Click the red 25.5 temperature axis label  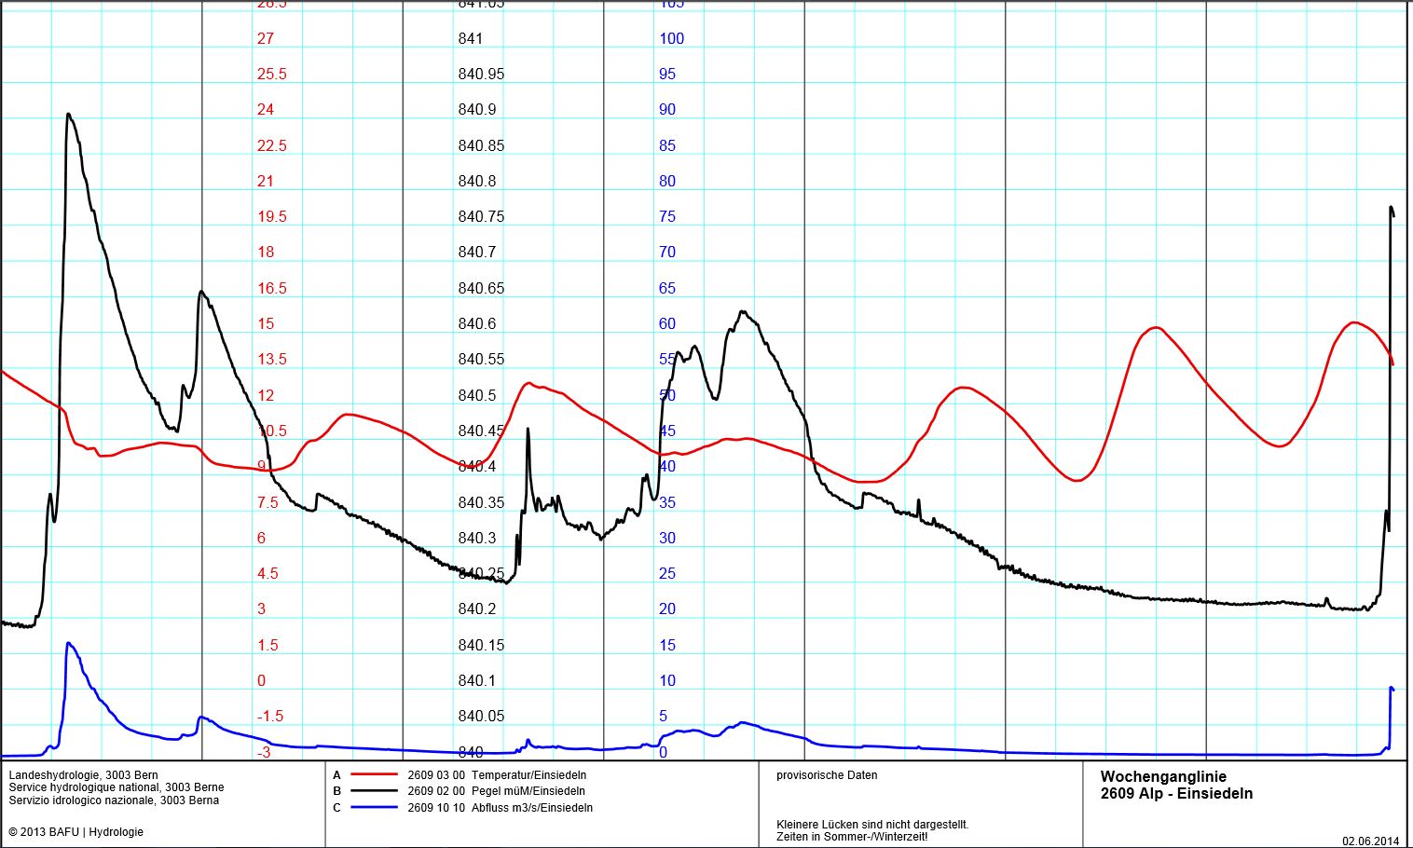point(272,74)
